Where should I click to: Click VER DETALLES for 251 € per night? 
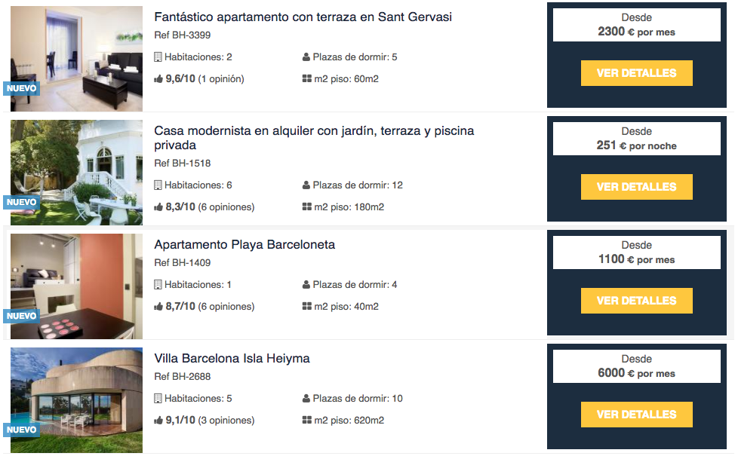637,187
